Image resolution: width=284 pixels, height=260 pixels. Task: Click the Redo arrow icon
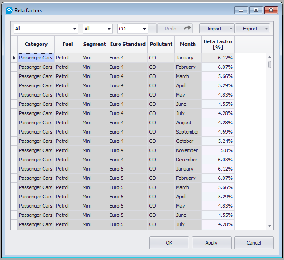click(x=187, y=29)
